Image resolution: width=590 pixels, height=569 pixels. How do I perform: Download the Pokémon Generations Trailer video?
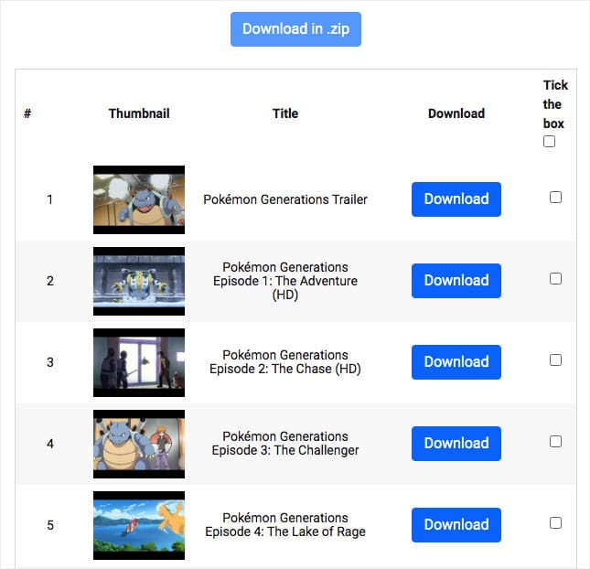(x=456, y=199)
